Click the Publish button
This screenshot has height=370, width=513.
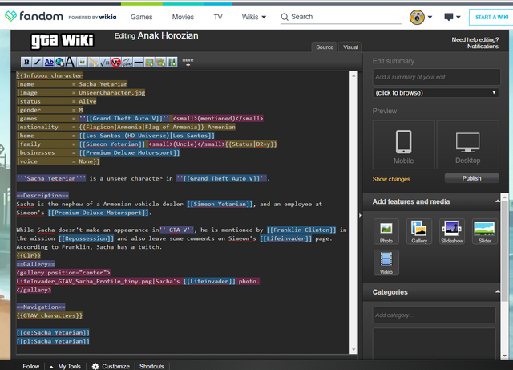(471, 178)
